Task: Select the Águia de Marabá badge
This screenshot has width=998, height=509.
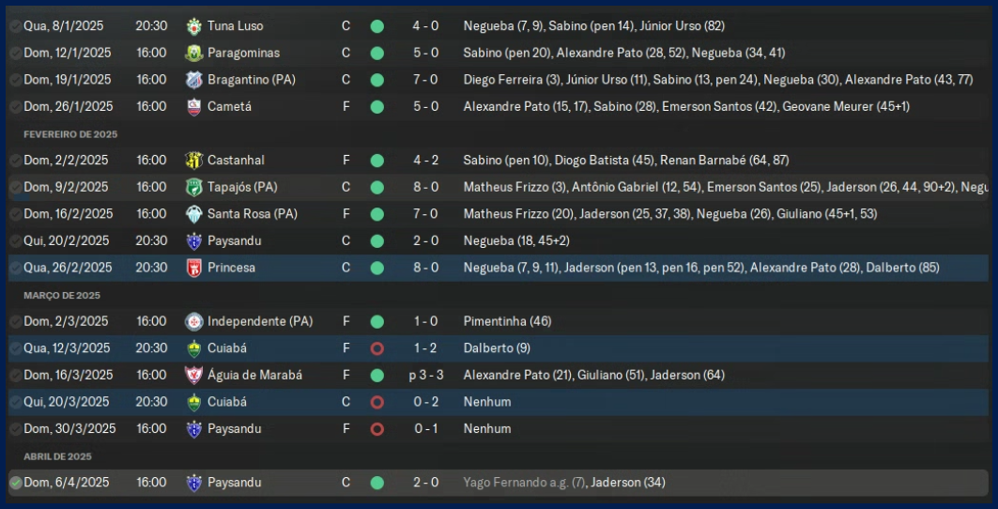Action: pos(194,375)
